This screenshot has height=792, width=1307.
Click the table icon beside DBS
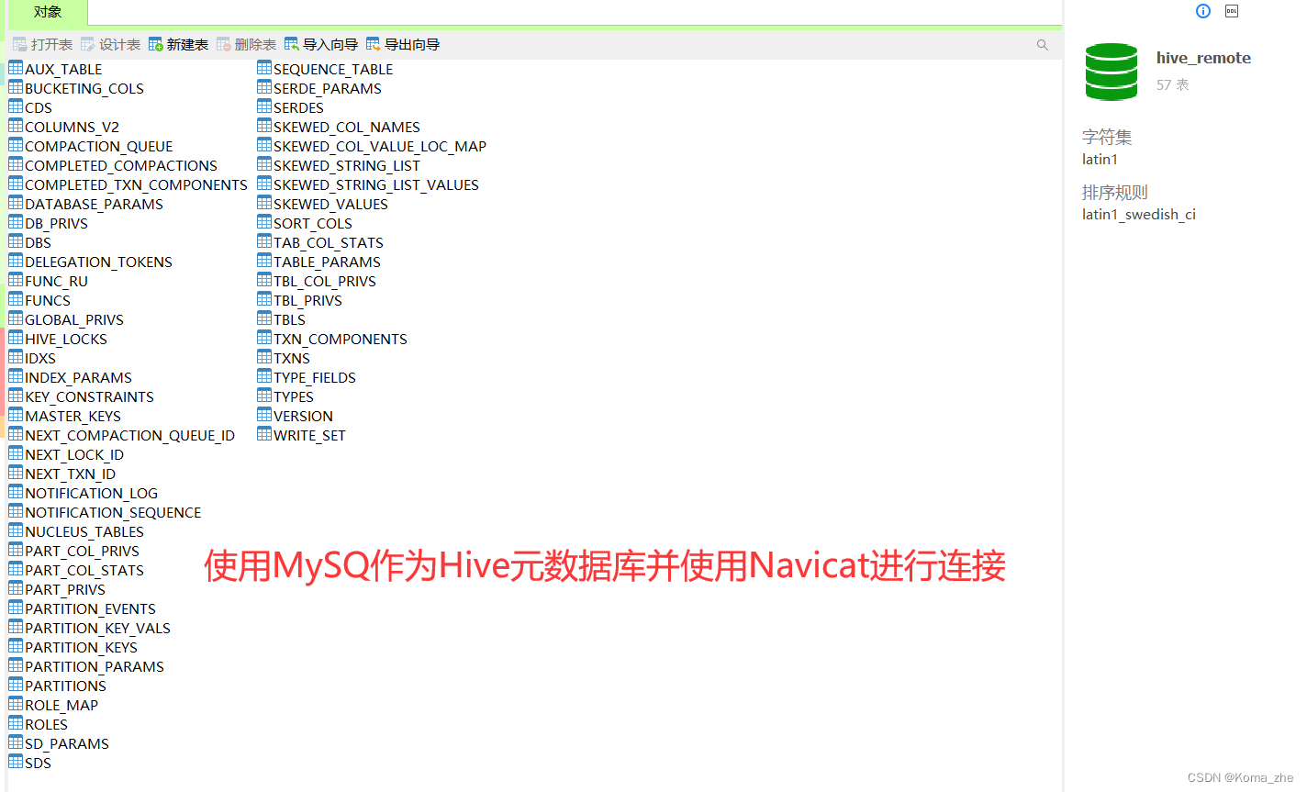16,241
